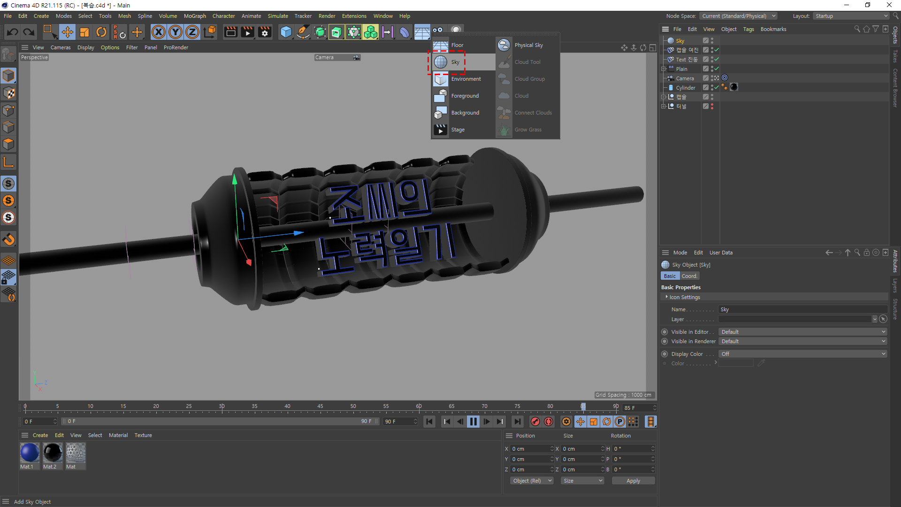Select the Rotate tool icon
This screenshot has width=901, height=507.
click(x=101, y=32)
